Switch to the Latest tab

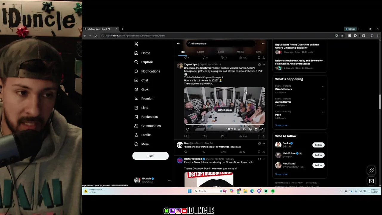(x=201, y=52)
